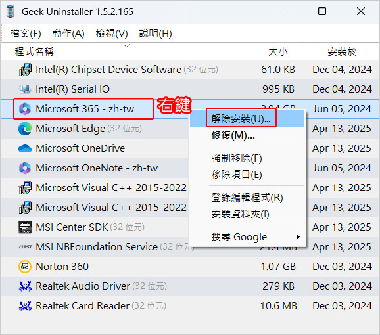Select the Realtek Card Reader entry

pos(82,306)
